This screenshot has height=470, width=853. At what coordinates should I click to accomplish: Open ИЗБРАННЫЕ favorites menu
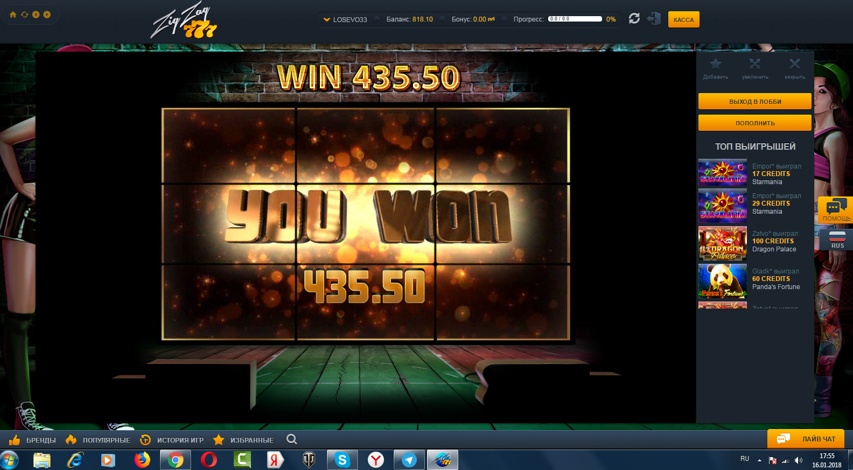[x=243, y=440]
